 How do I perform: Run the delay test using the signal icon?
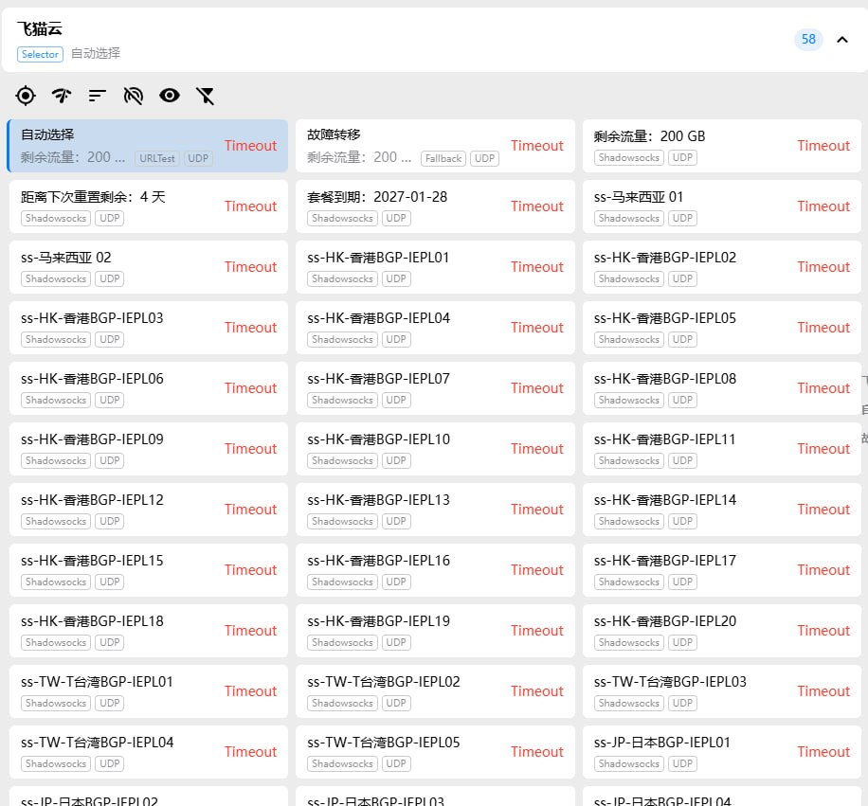pos(62,95)
